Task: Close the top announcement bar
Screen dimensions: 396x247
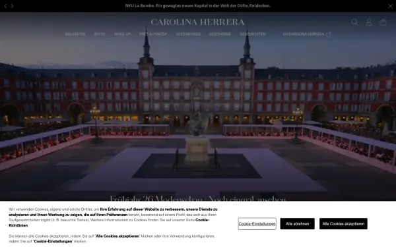Action: [390, 6]
